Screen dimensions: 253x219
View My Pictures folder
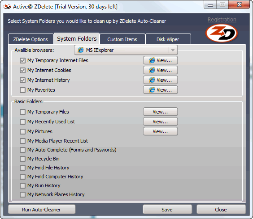point(161,131)
